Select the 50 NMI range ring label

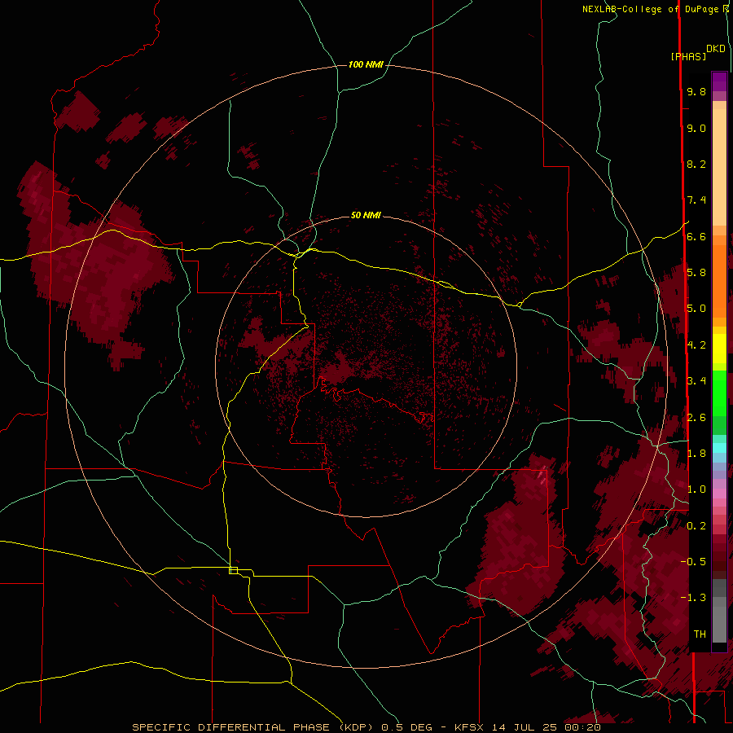click(x=366, y=215)
